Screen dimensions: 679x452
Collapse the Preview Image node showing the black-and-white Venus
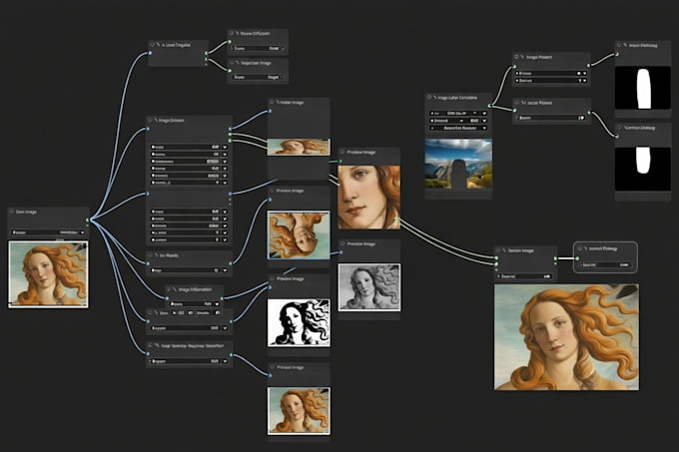[272, 279]
